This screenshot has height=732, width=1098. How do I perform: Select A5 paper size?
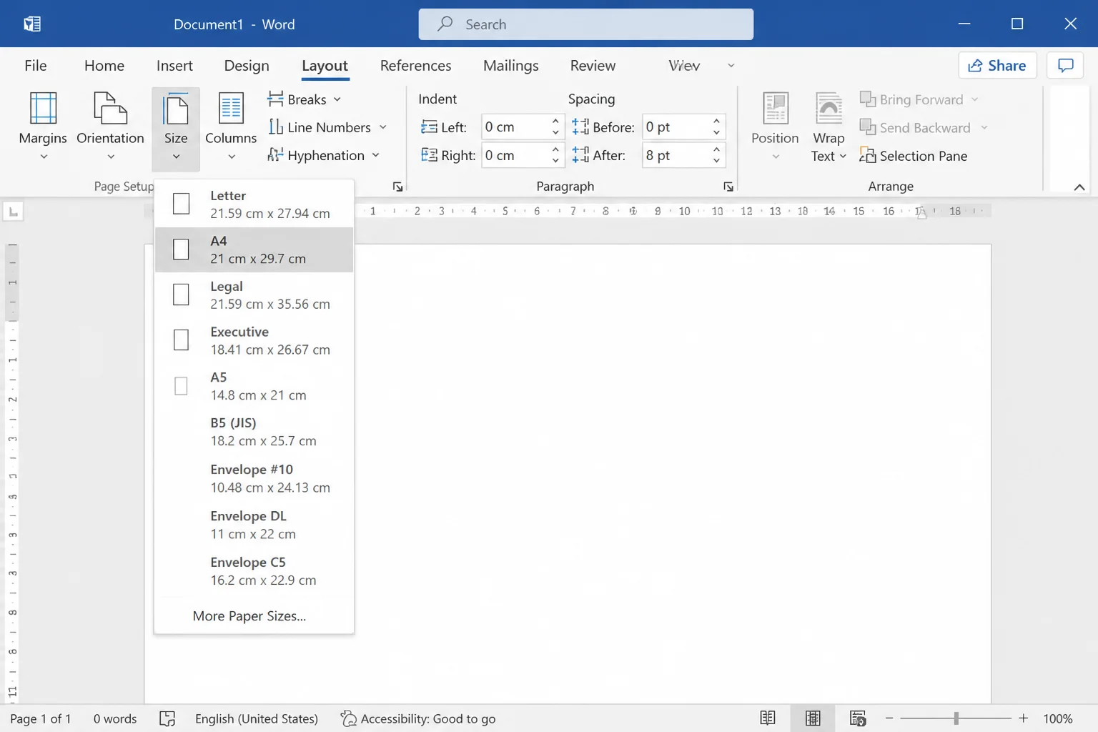coord(254,386)
